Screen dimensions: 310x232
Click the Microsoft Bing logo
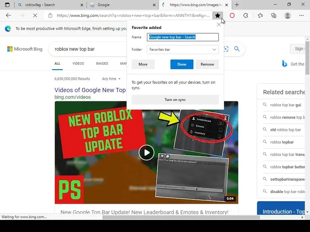point(25,49)
